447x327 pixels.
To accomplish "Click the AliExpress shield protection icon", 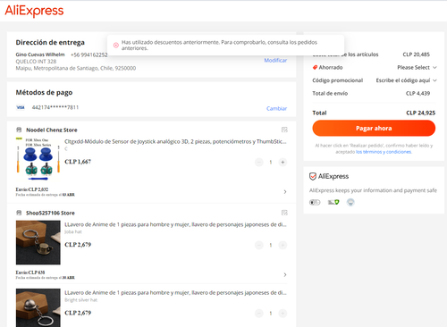I will (313, 176).
